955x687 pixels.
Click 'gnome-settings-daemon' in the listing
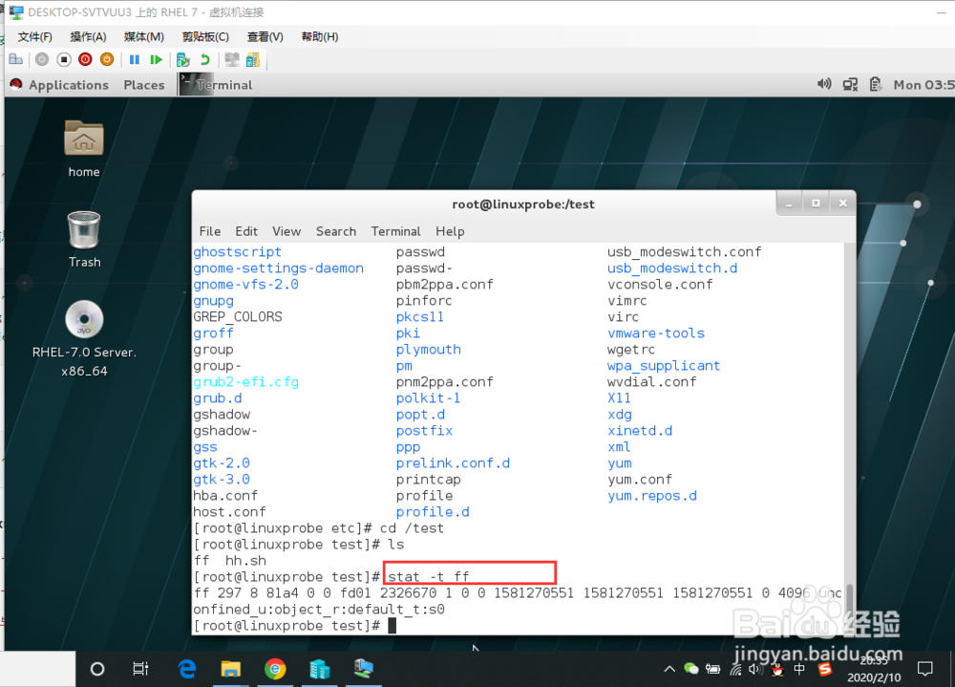[x=278, y=268]
